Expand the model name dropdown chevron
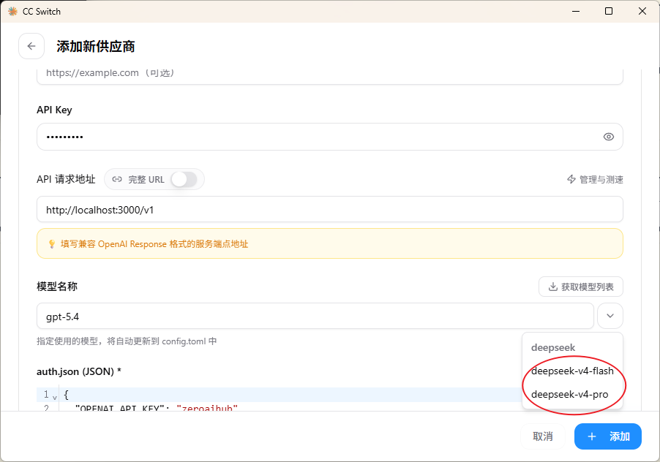 tap(610, 316)
